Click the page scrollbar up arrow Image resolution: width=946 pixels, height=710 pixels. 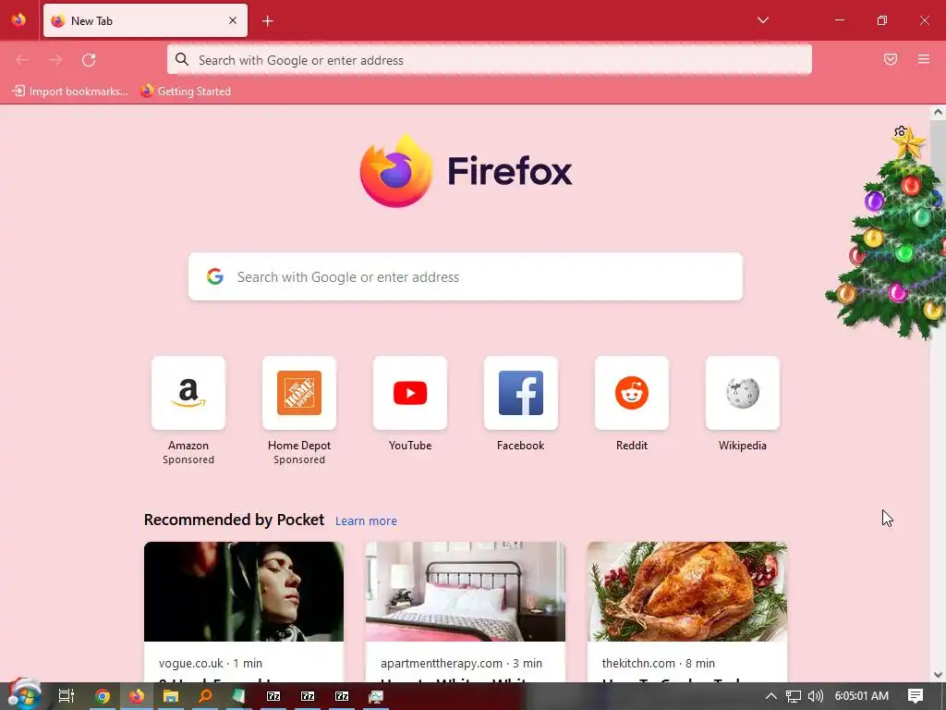point(938,112)
